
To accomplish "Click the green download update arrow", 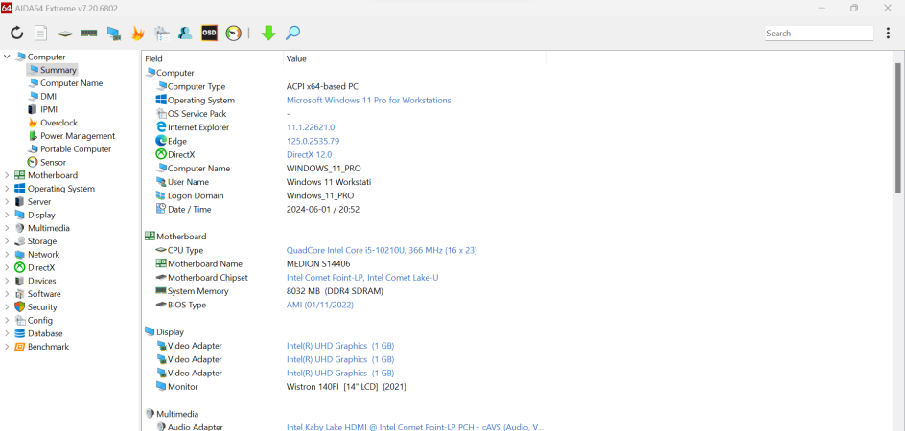I will click(x=268, y=33).
